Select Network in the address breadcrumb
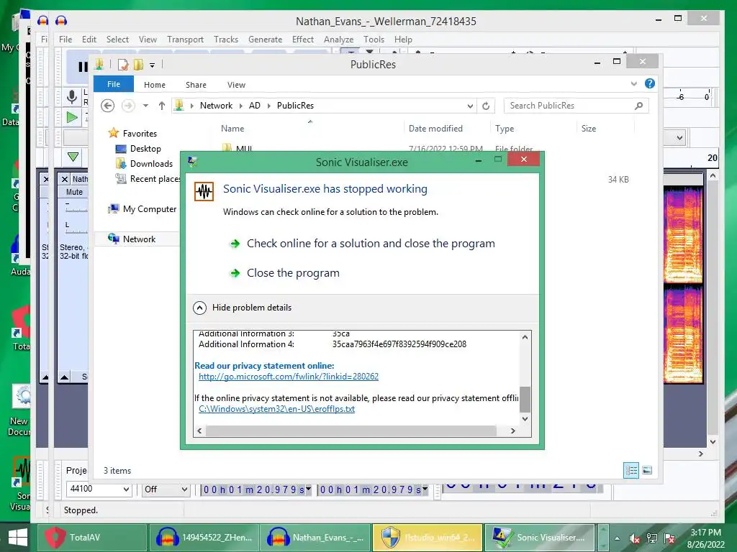The height and width of the screenshot is (552, 737). 216,106
